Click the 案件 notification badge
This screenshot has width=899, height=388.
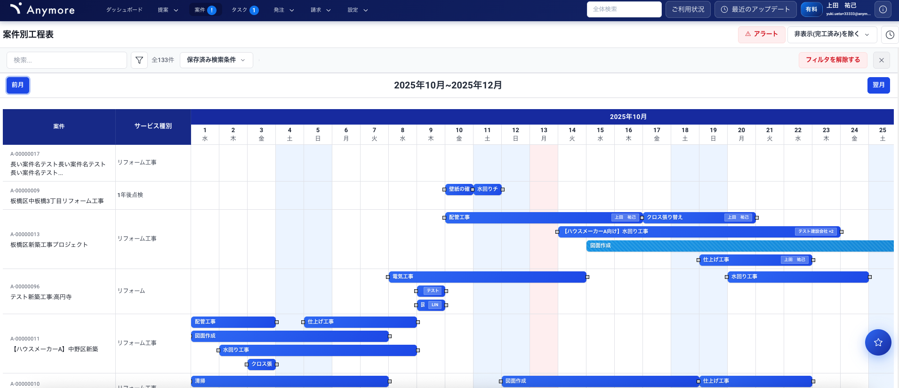click(212, 10)
